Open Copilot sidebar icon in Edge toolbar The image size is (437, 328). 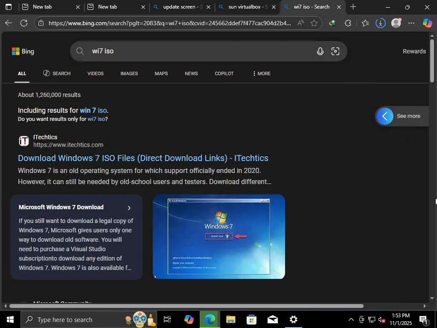click(427, 23)
